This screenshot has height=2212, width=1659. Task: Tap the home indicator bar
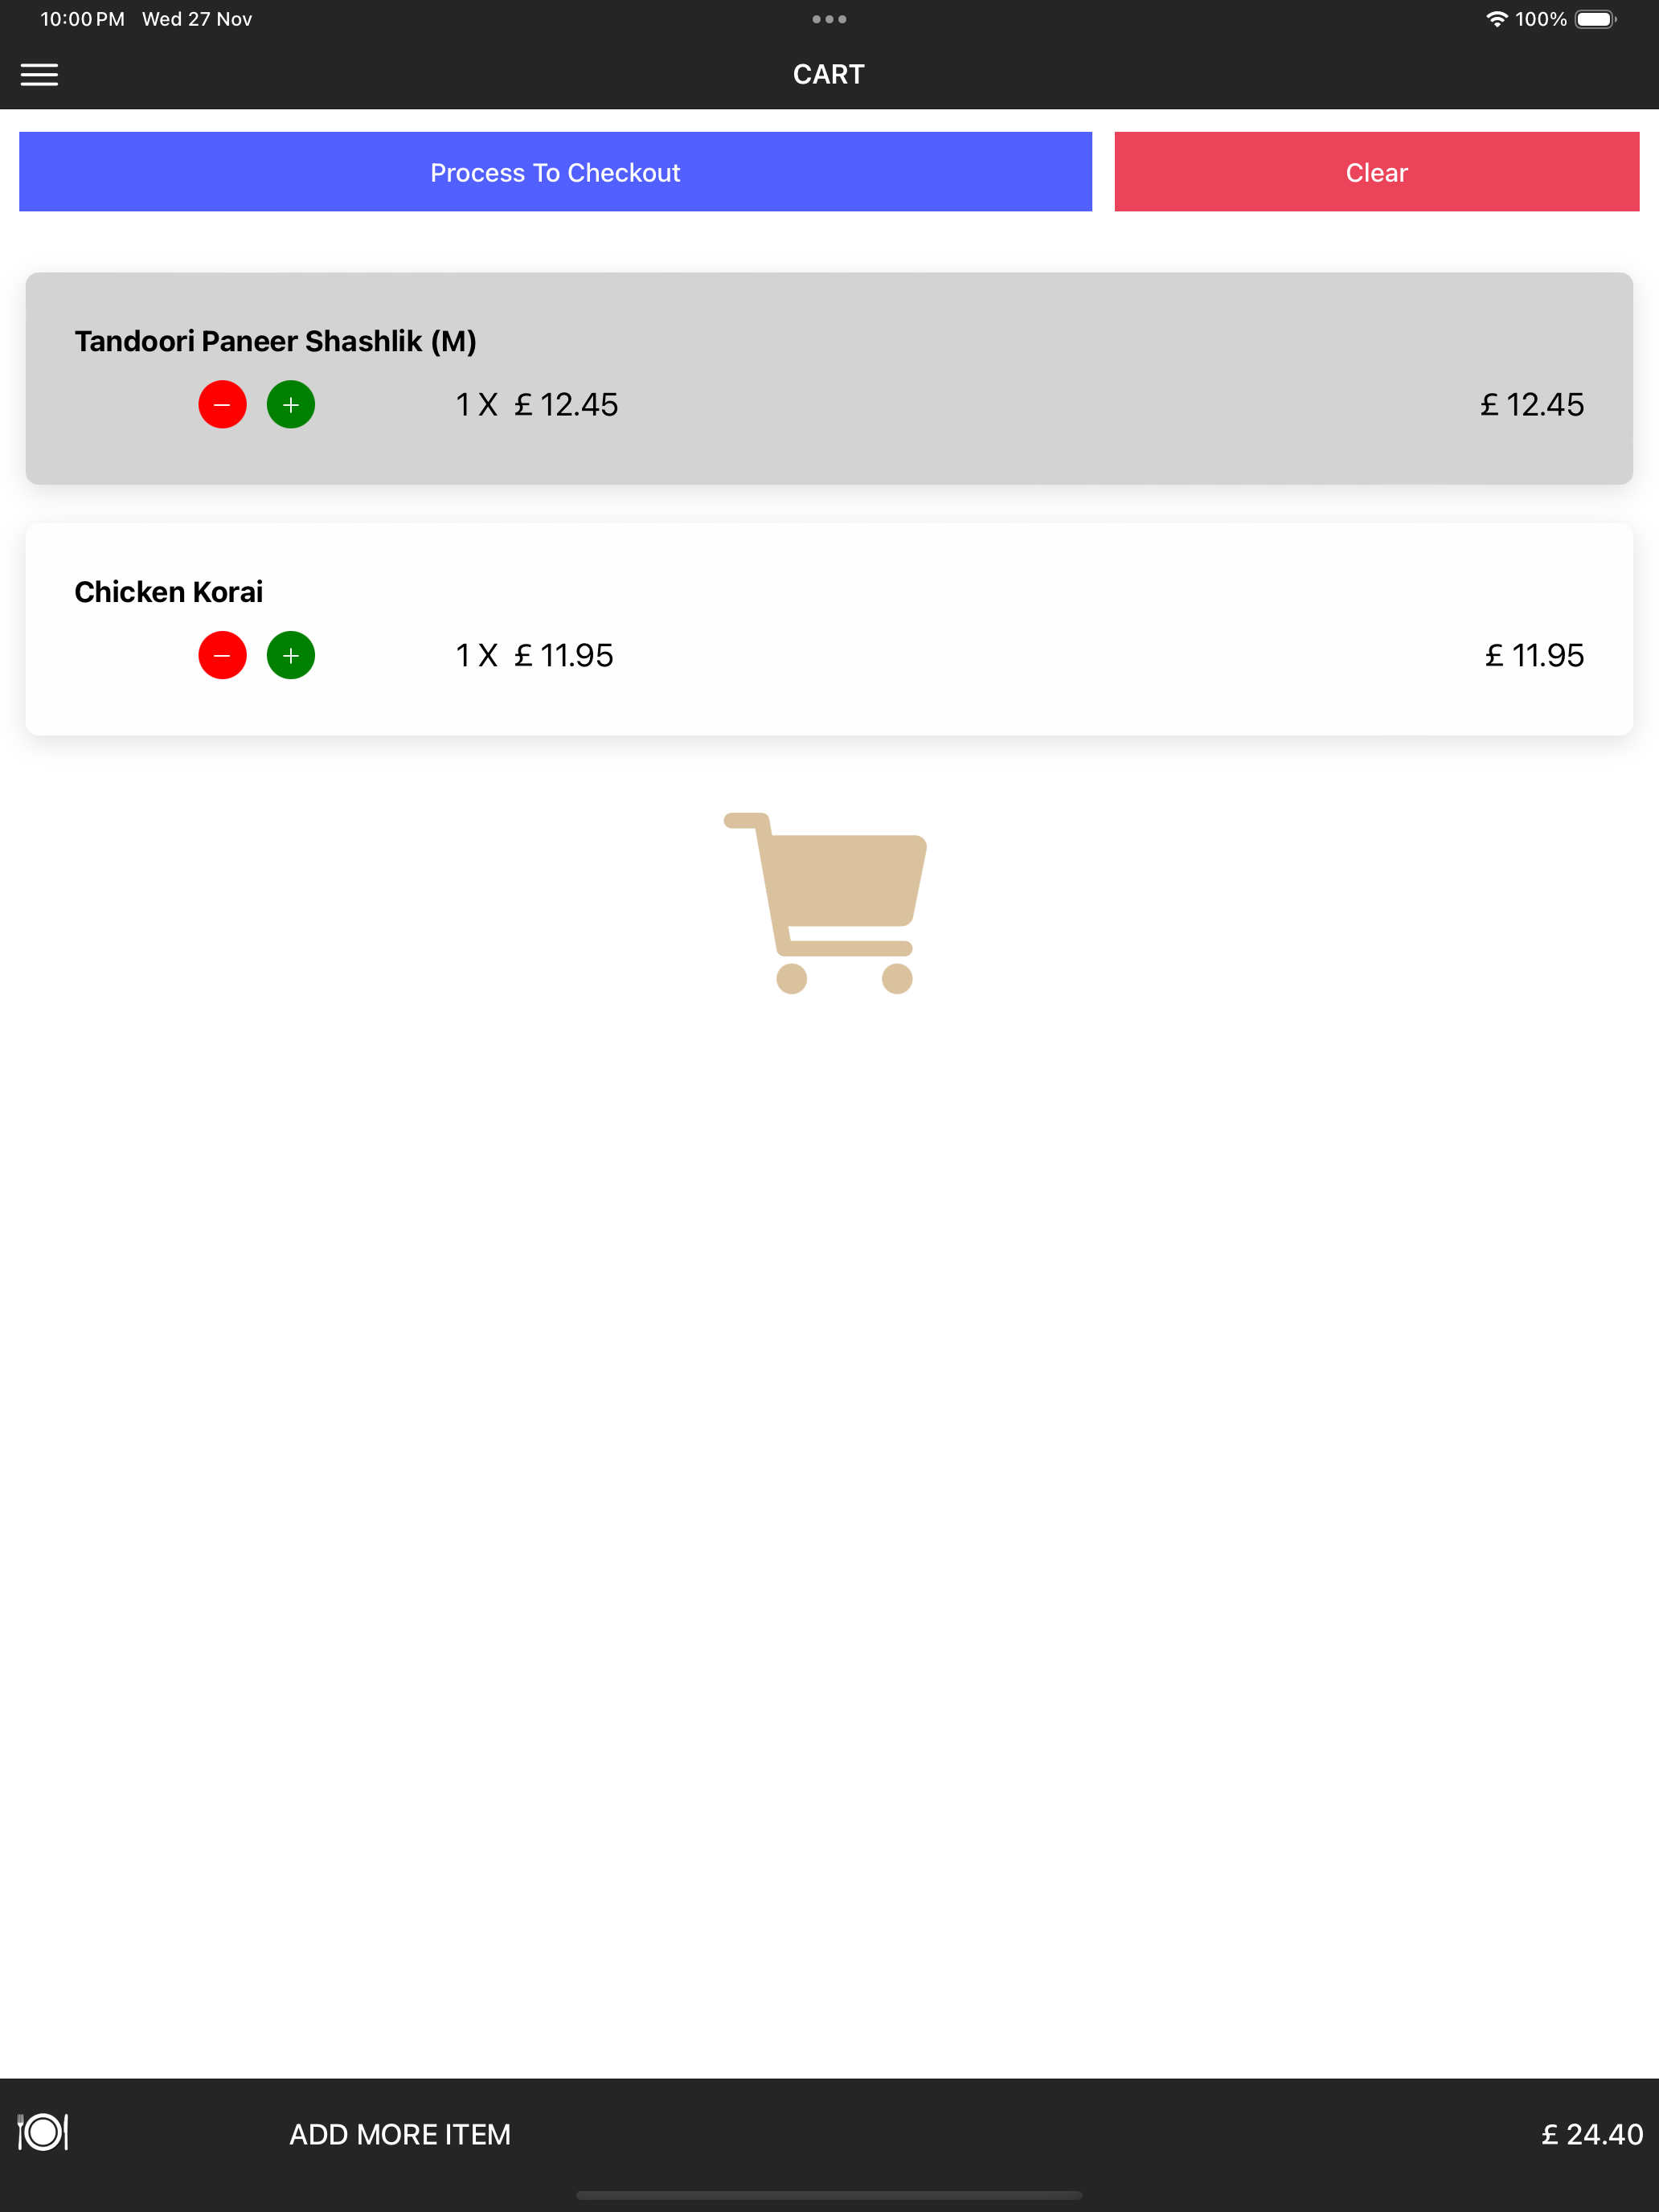click(829, 2196)
